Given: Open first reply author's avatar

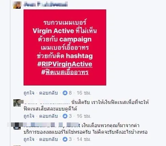Looking at the screenshot, I should (x=17, y=103).
